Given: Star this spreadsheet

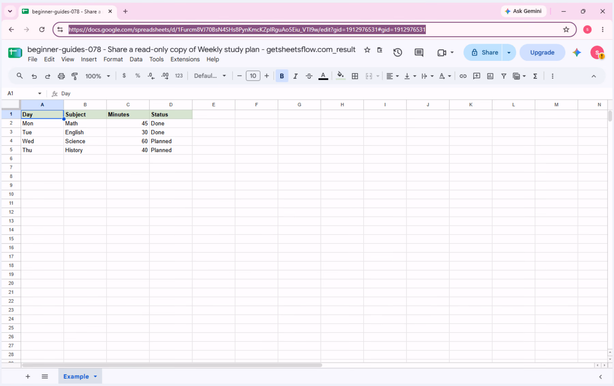Looking at the screenshot, I should 367,50.
